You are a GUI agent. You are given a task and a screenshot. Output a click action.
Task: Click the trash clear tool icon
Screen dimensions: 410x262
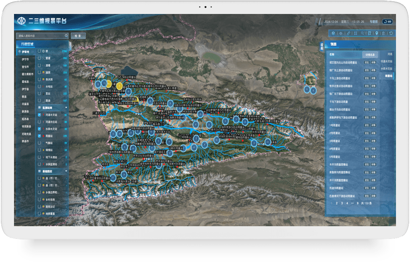click(x=383, y=33)
